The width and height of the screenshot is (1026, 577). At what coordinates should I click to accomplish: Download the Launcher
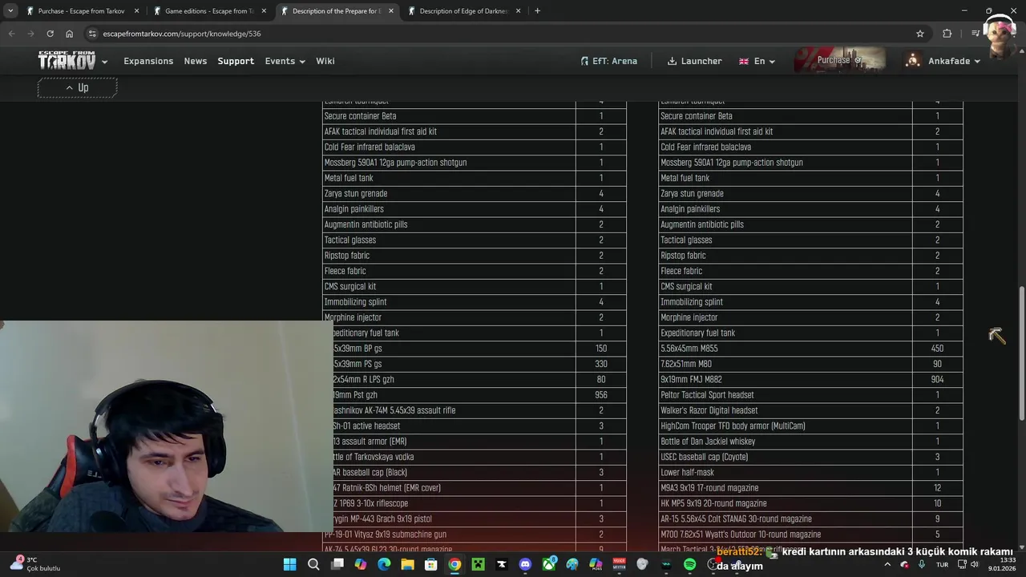click(x=695, y=61)
